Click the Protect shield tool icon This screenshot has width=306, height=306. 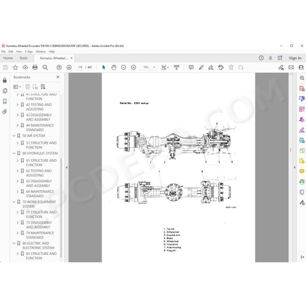(302, 192)
